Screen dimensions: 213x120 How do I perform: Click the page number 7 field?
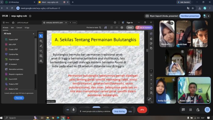click(151, 71)
